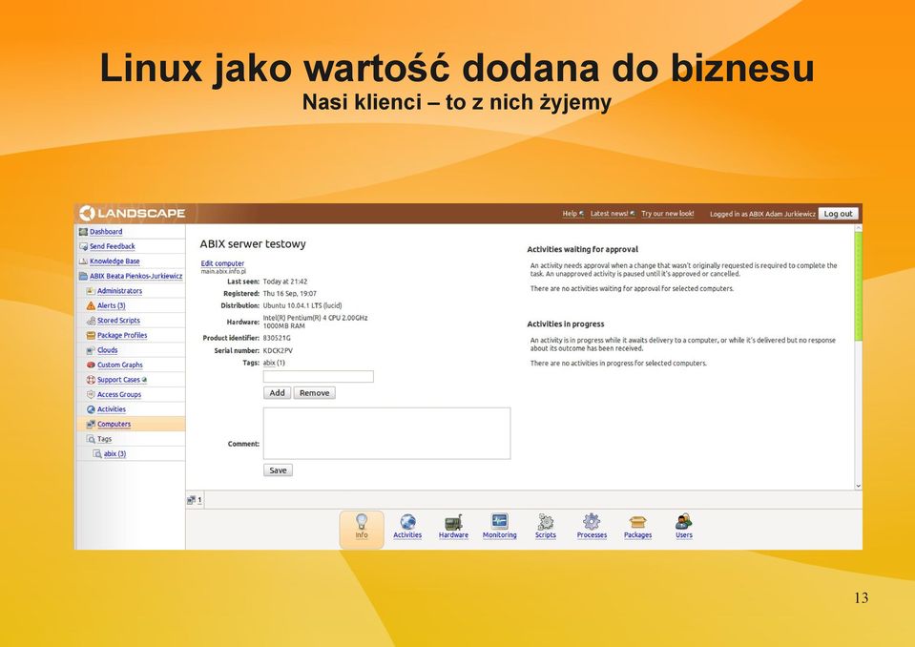Open the Custom Graphs link
Screen dimensions: 915x647
coord(119,365)
